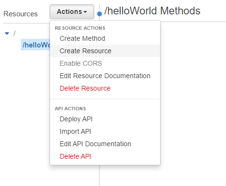Click Delete API in red
The image size is (226, 186).
(x=105, y=156)
